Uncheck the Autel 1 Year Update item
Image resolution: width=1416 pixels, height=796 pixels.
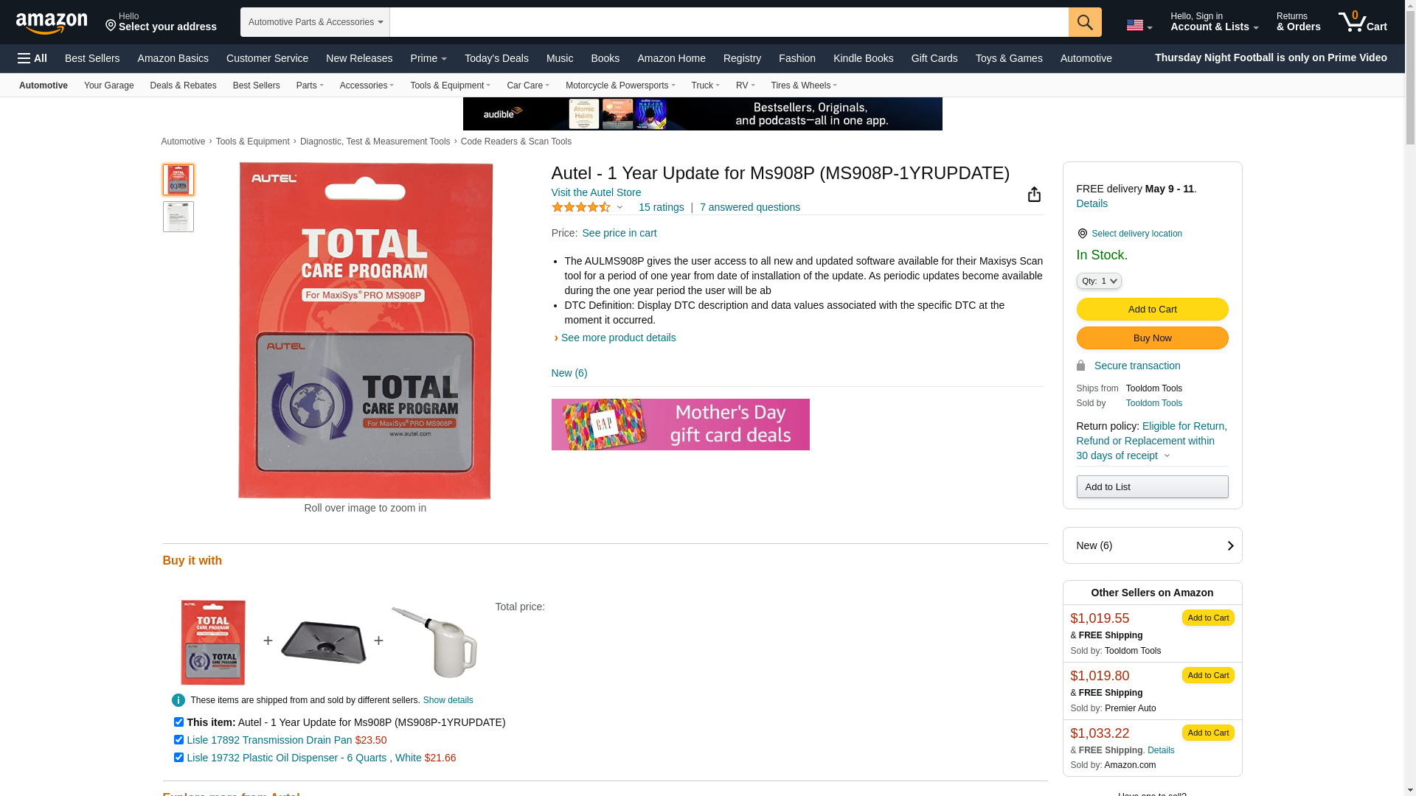(x=178, y=722)
